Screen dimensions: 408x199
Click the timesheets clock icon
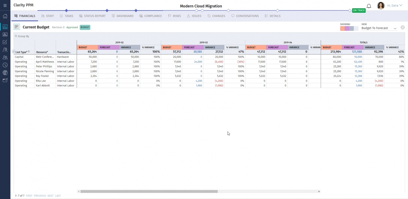[5, 65]
